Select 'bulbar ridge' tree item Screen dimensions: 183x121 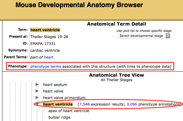click(59, 117)
